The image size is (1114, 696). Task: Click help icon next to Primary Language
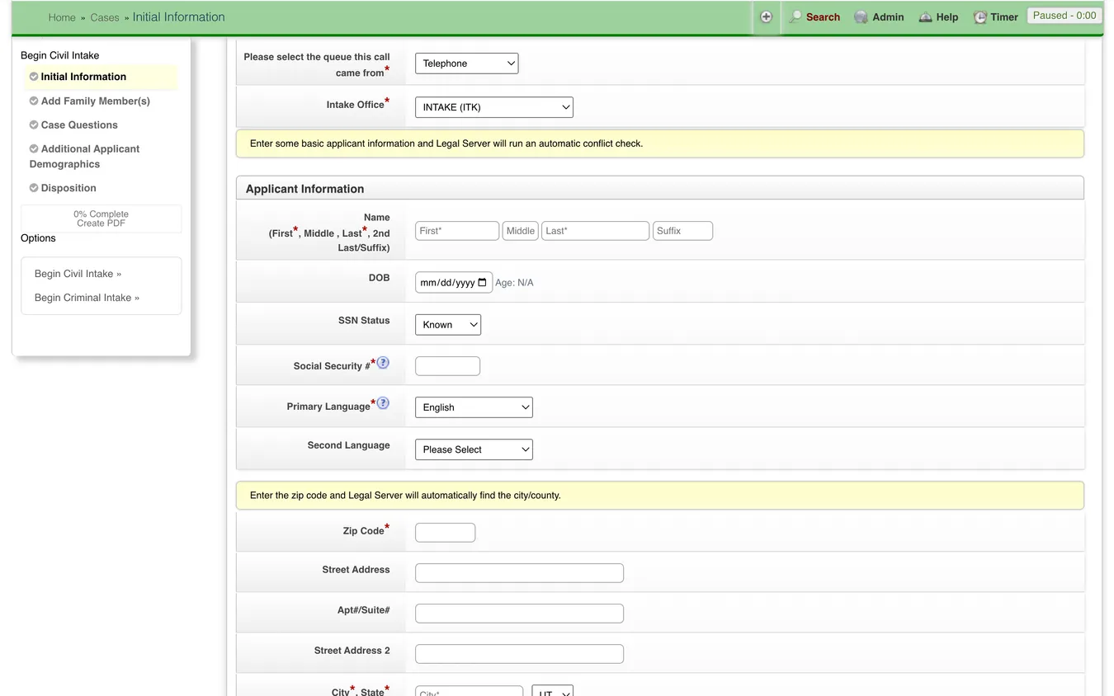point(383,403)
